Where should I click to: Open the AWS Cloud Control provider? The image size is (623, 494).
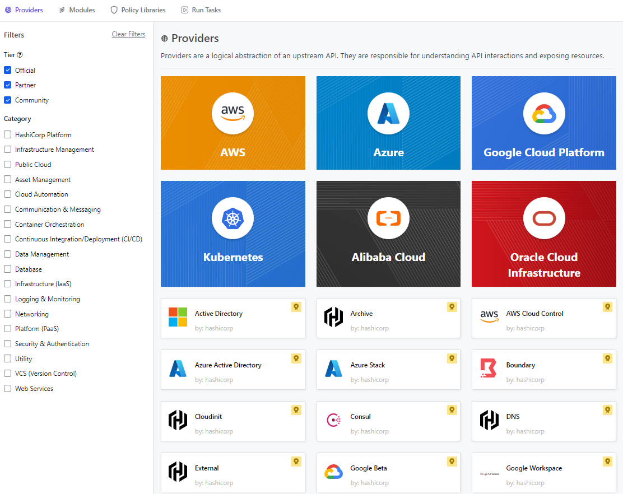543,318
